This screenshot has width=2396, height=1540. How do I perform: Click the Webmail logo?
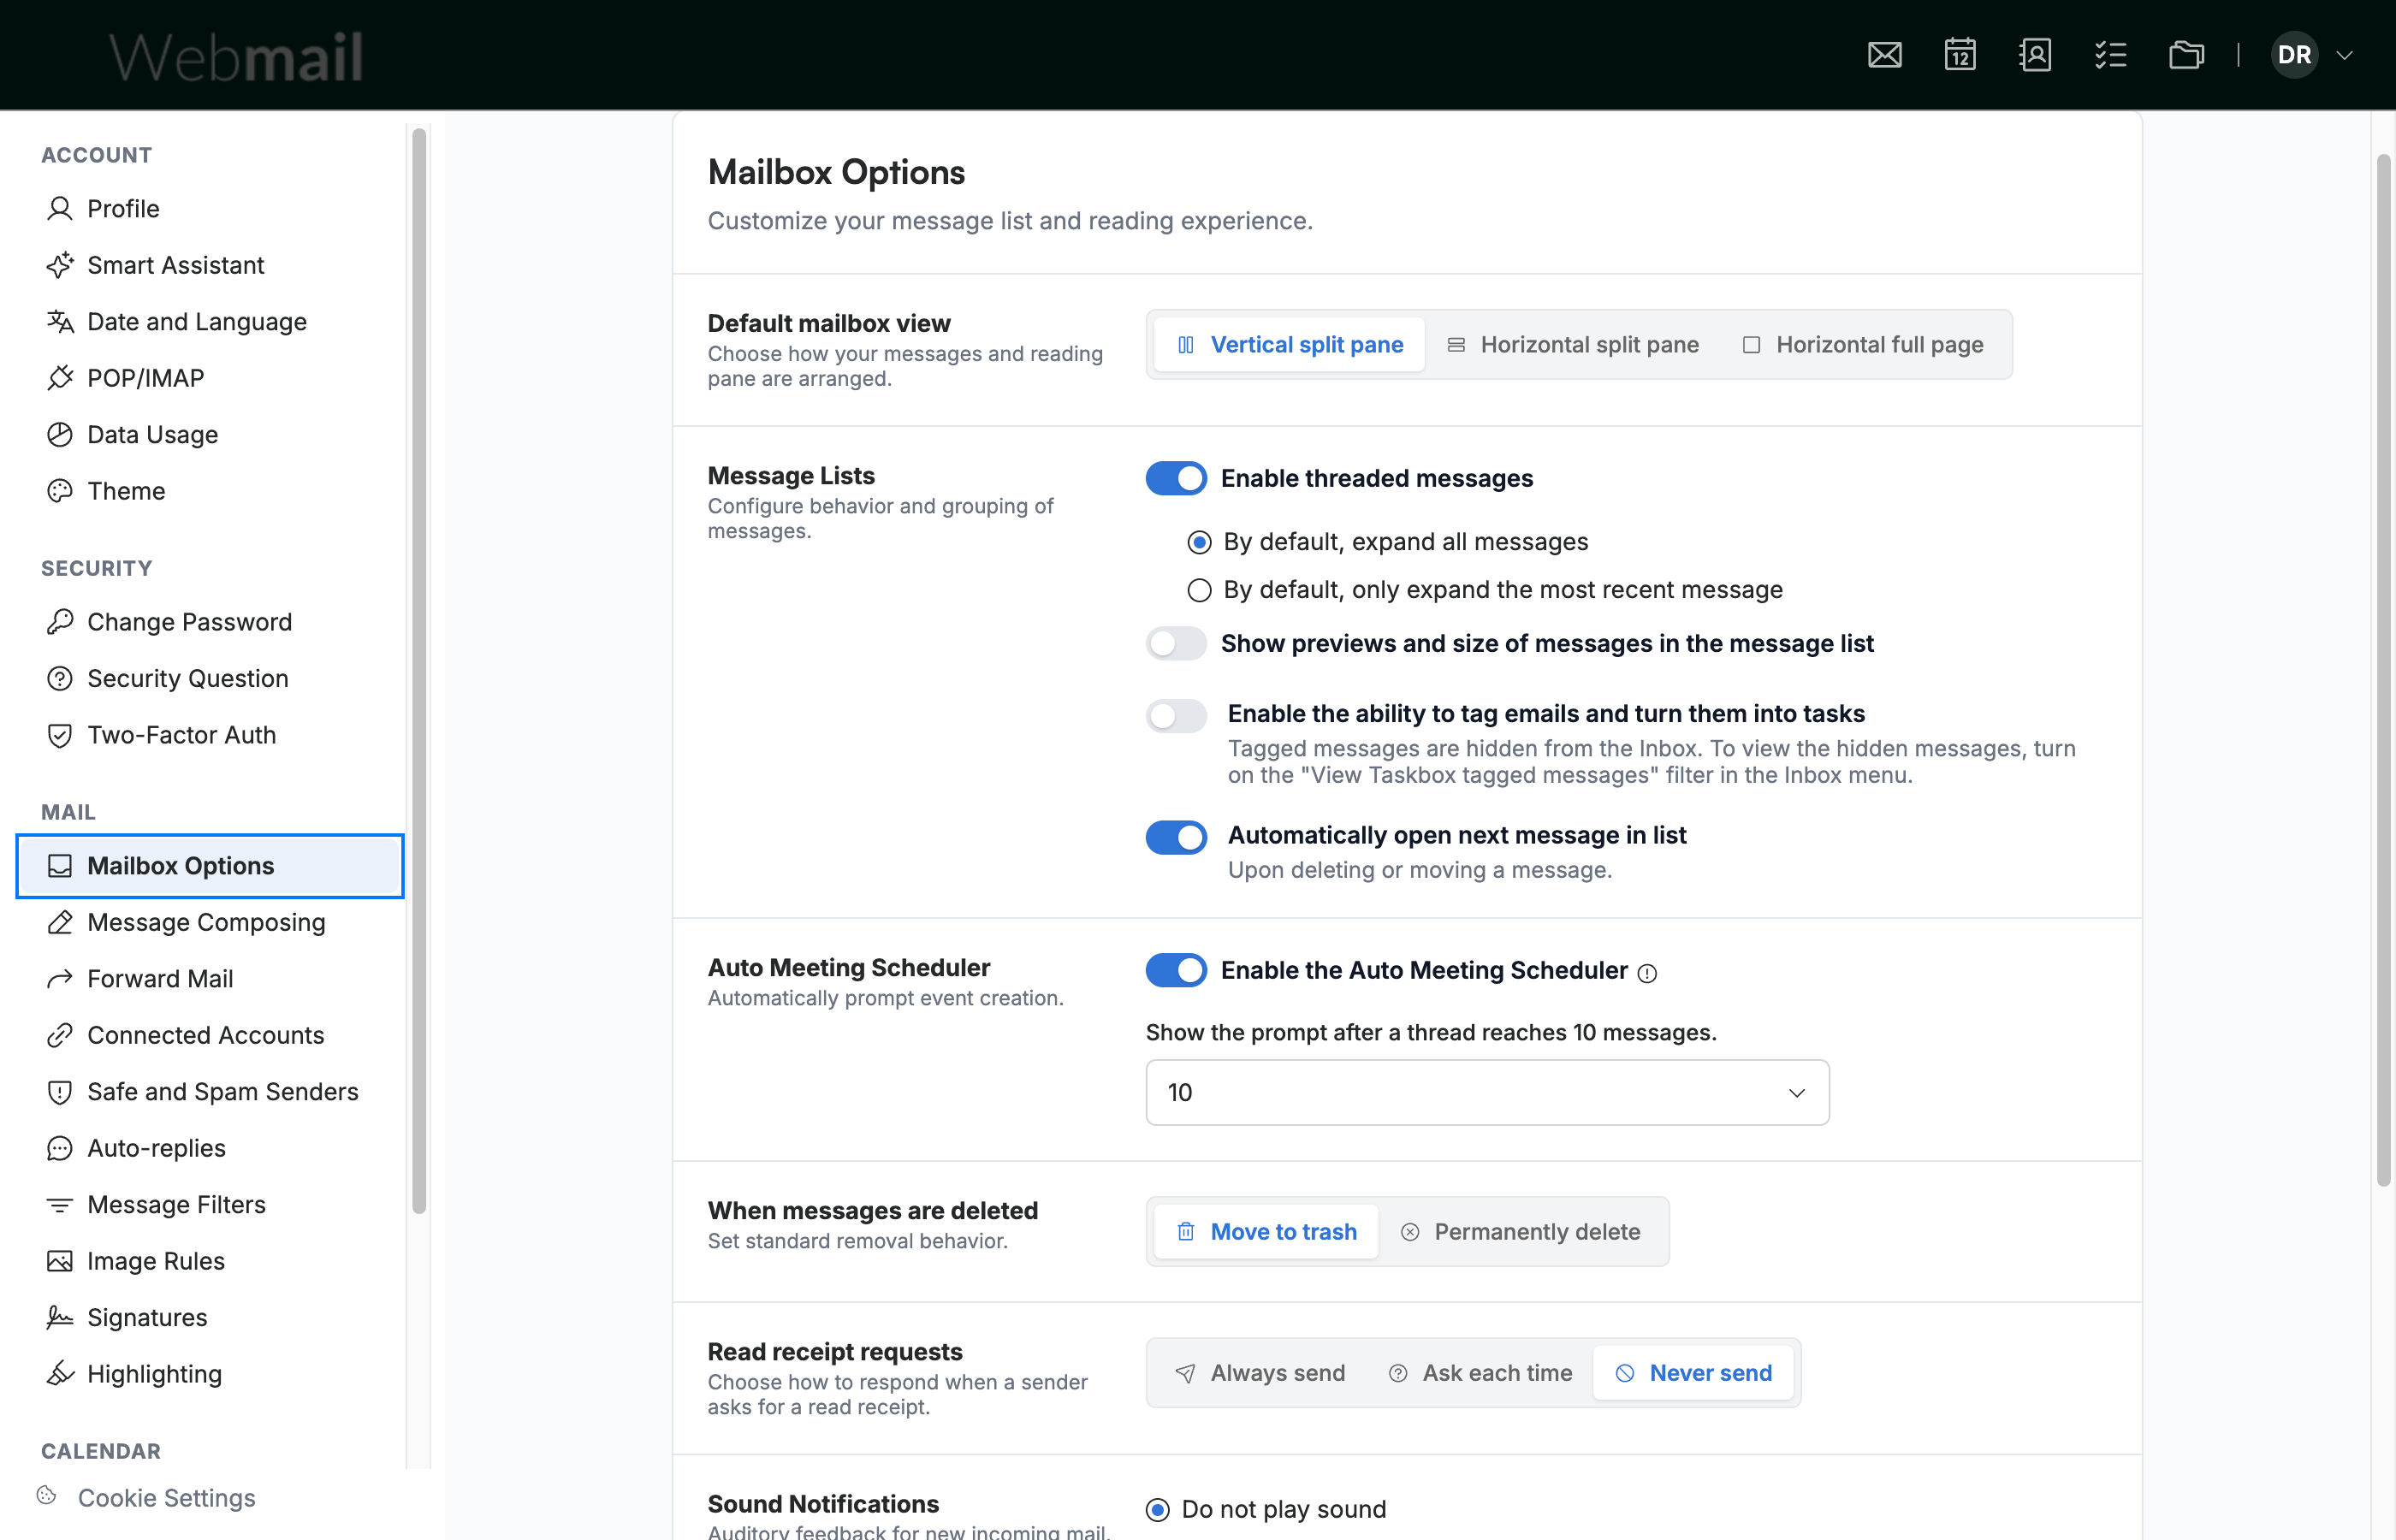[236, 56]
